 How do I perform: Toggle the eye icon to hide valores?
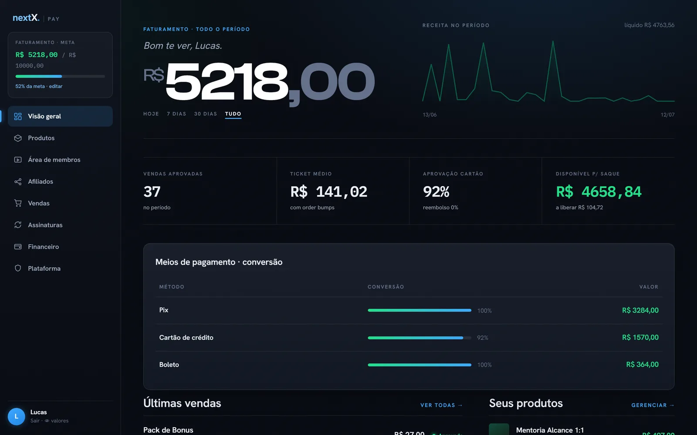pos(47,421)
